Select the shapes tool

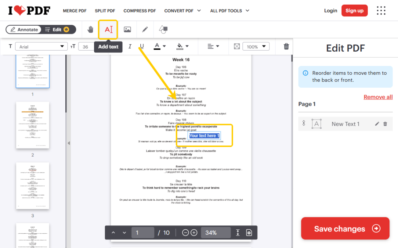pos(163,30)
